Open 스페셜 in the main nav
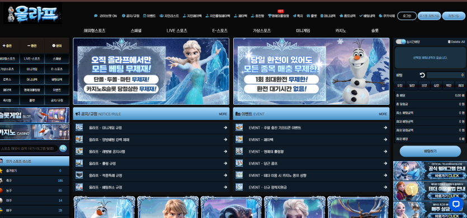This screenshot has width=467, height=218. click(136, 31)
